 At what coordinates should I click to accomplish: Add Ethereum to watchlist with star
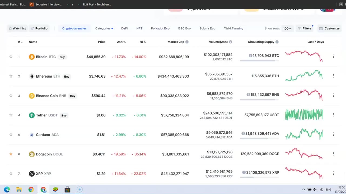11,76
